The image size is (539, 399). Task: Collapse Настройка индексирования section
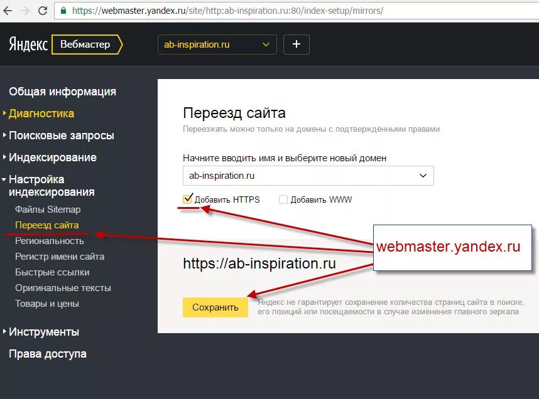[x=52, y=186]
